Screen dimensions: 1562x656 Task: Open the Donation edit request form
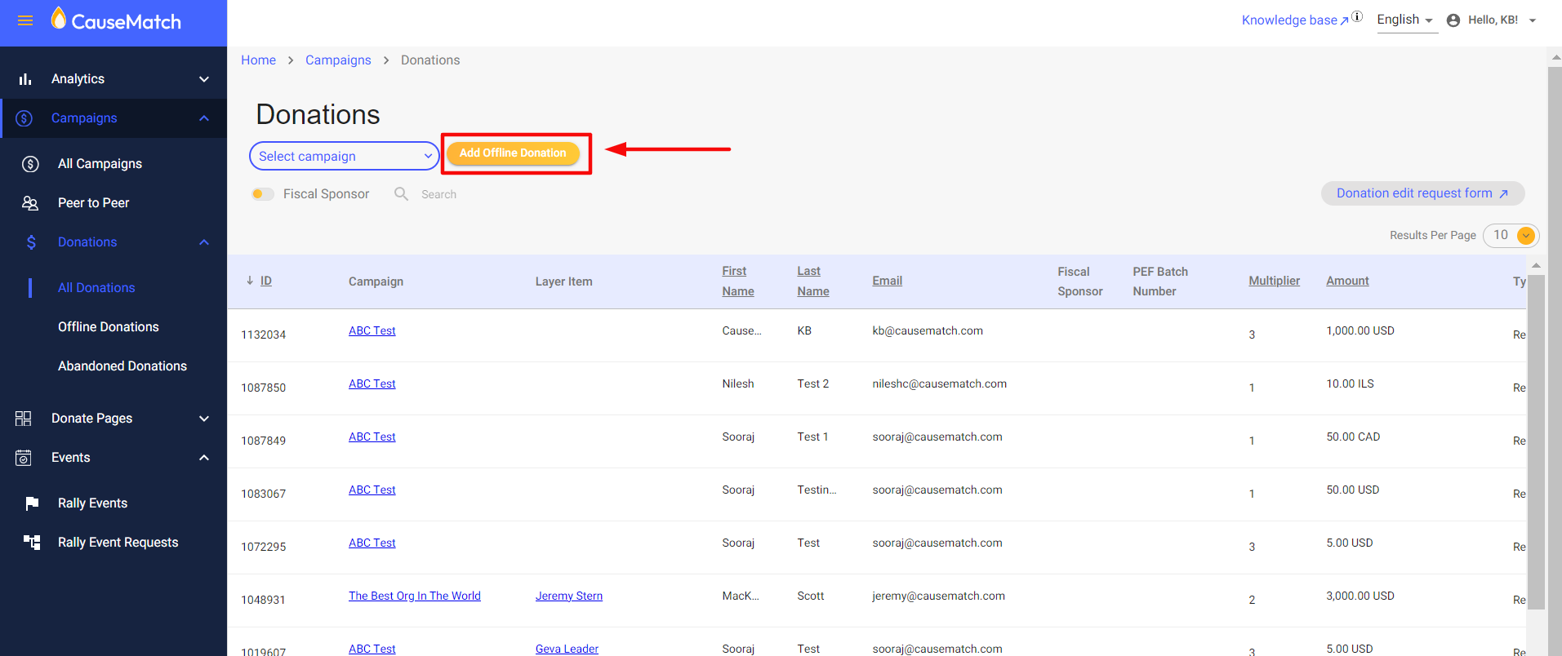click(1422, 193)
